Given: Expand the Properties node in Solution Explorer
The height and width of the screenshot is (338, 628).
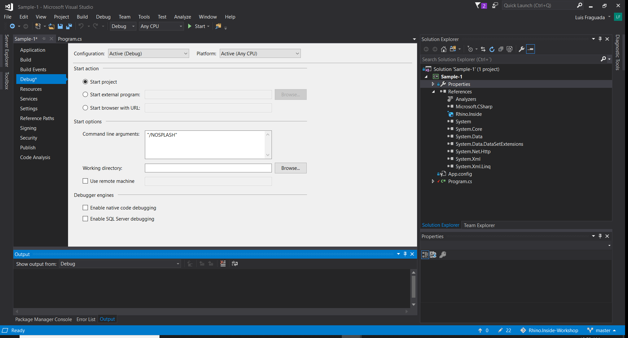Looking at the screenshot, I should [x=433, y=84].
